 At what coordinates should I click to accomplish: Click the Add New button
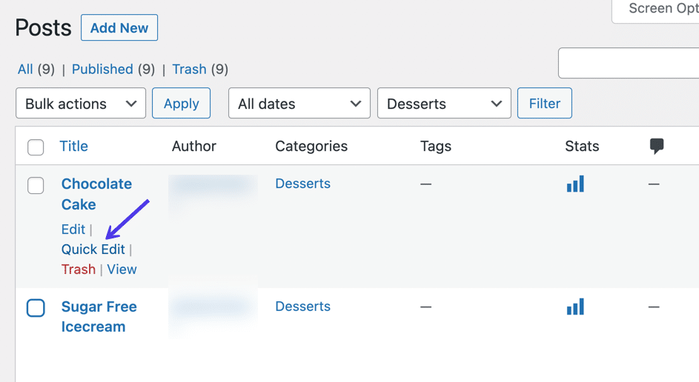(x=119, y=28)
